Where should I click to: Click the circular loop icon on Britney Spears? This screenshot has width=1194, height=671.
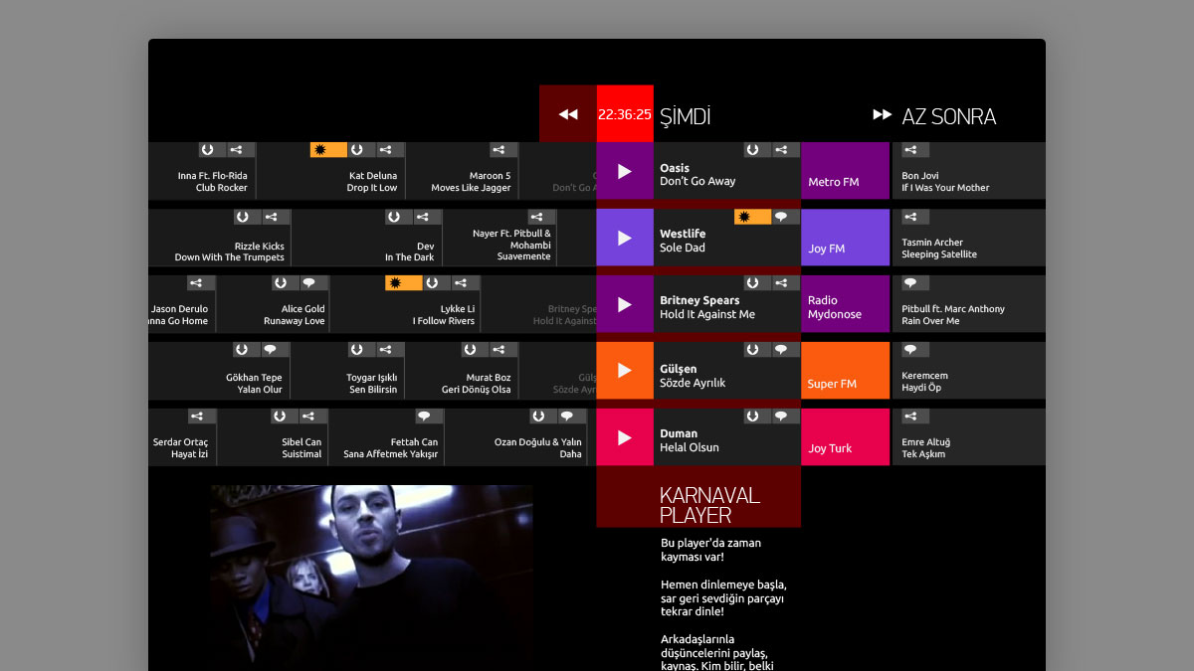coord(753,283)
